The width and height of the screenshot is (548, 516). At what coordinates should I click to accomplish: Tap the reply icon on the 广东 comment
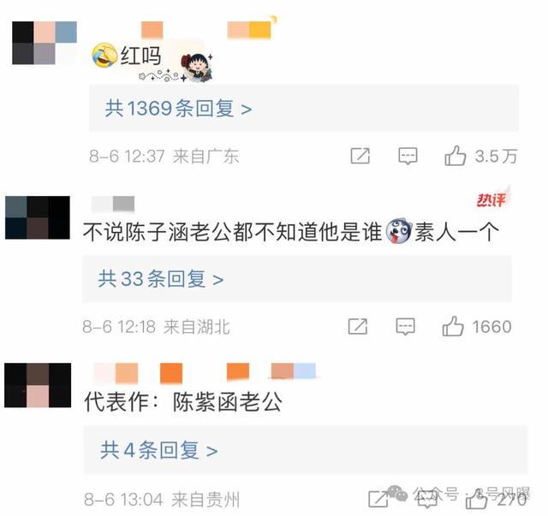click(408, 156)
